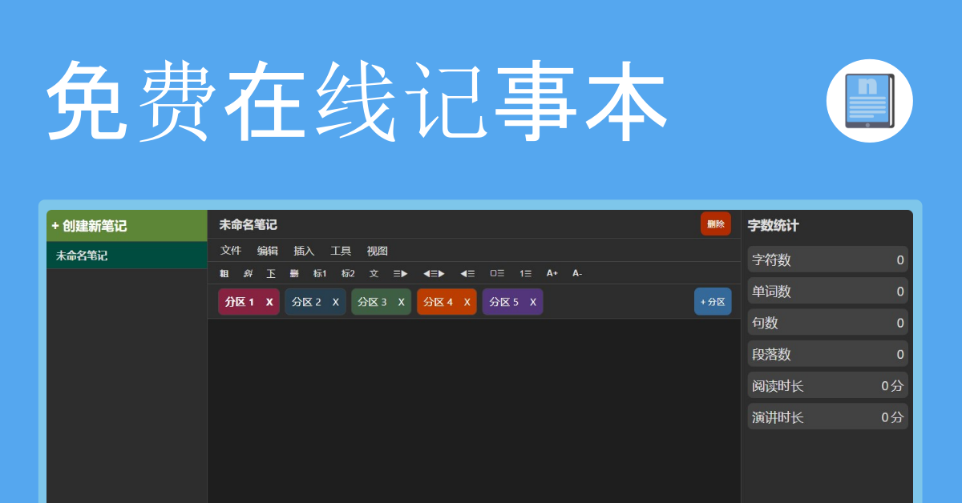Insert a numbered list from the toolbar
The image size is (962, 503).
click(525, 273)
